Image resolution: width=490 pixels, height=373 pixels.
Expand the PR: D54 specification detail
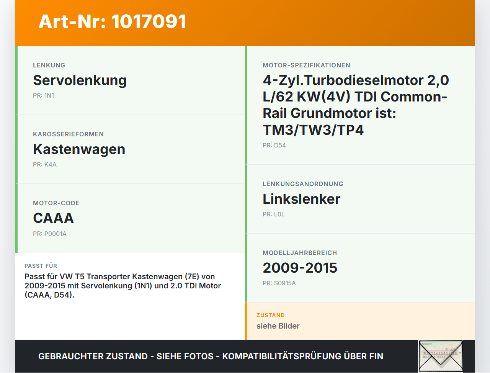[274, 145]
